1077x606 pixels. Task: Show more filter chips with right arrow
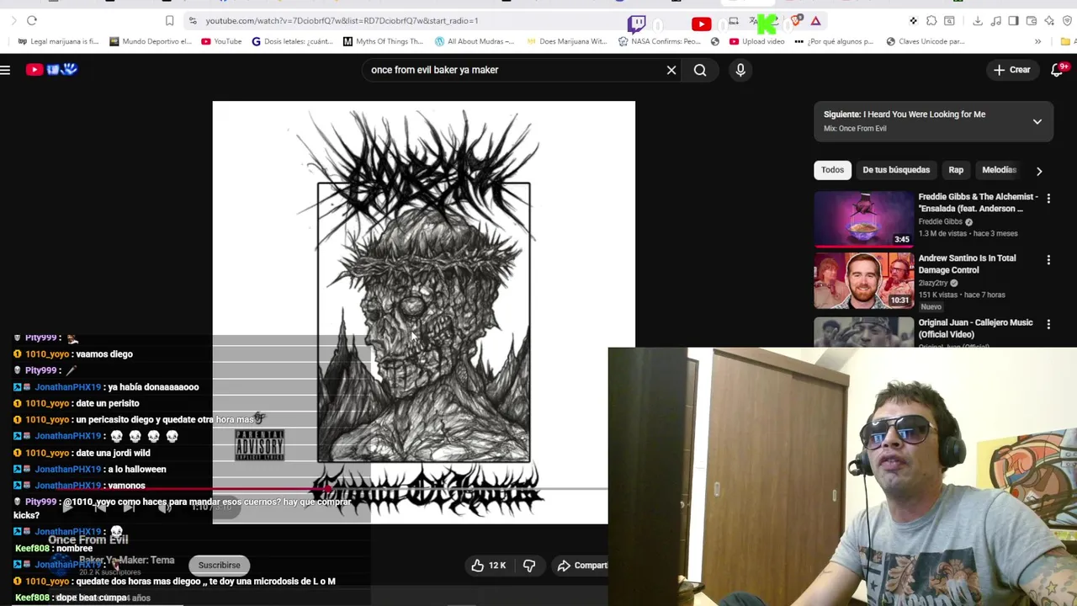1039,171
